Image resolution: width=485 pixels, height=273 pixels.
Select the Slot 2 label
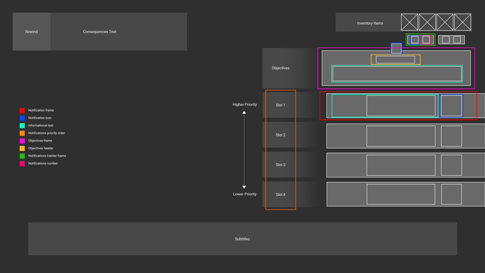[x=280, y=135]
